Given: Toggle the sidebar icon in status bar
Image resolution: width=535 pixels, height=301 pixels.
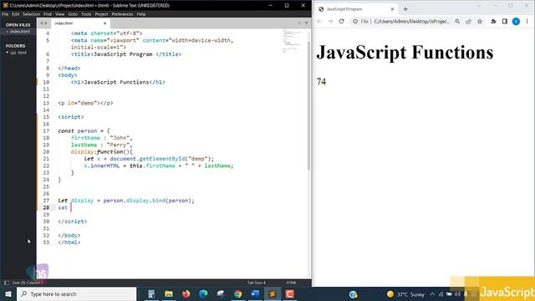Looking at the screenshot, I should pos(6,283).
